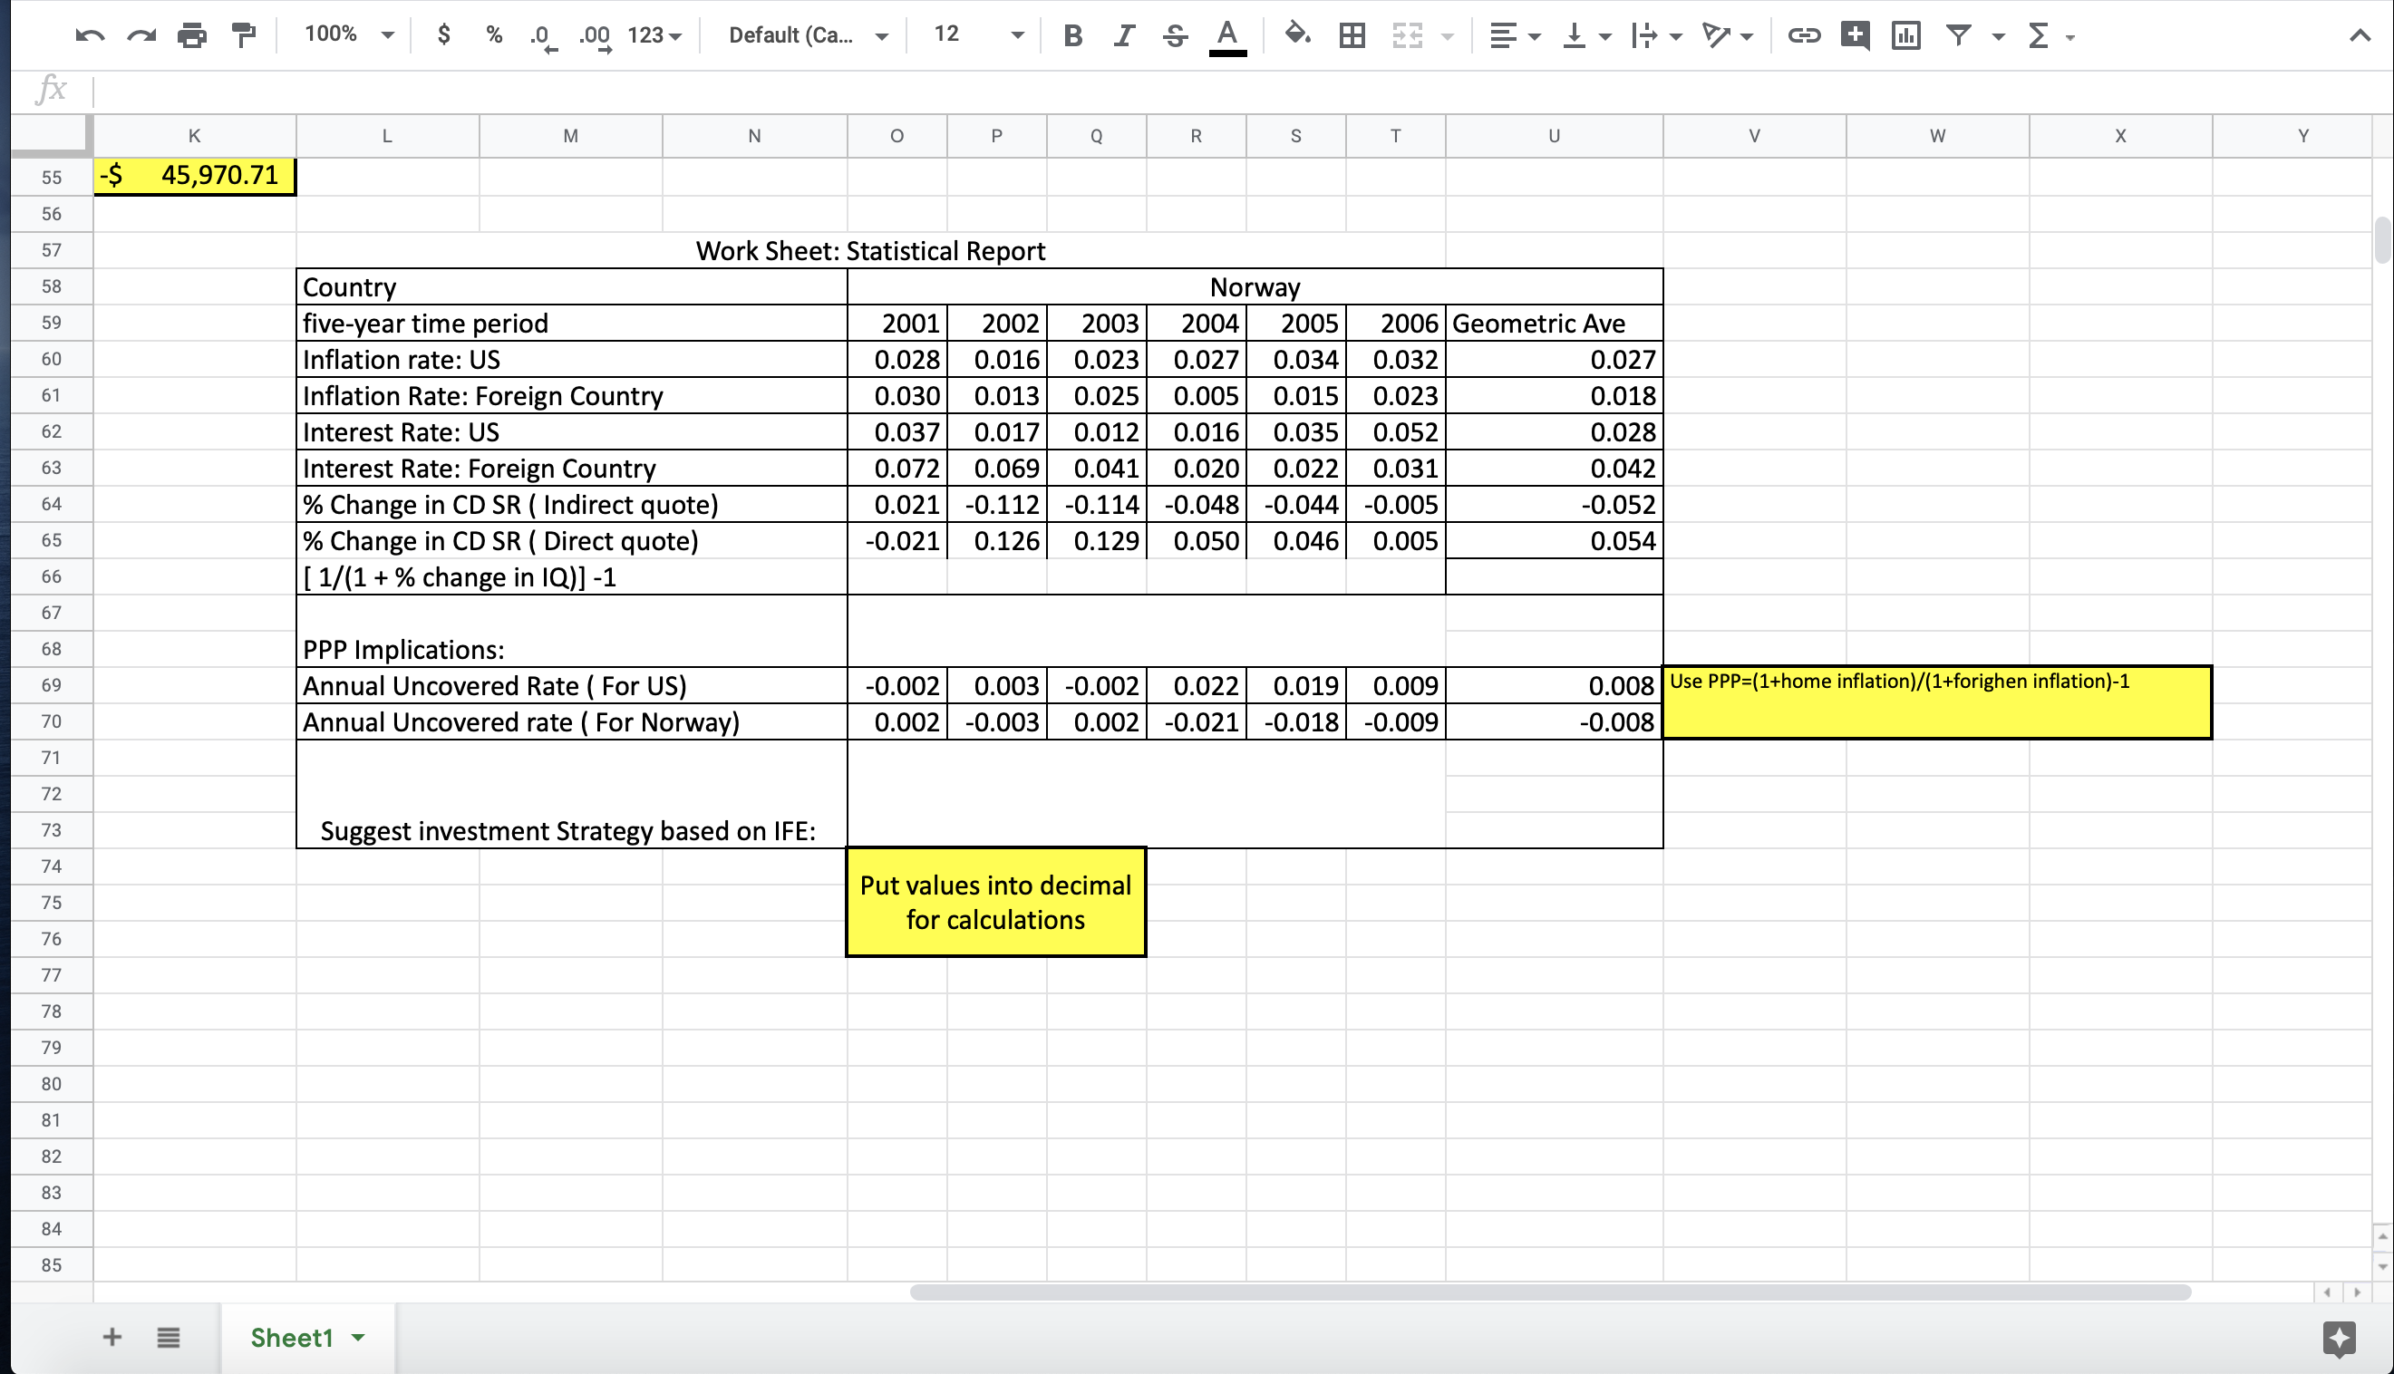Screen dimensions: 2394x1374
Task: Click the formula bar input field
Action: pyautogui.click(x=1226, y=91)
